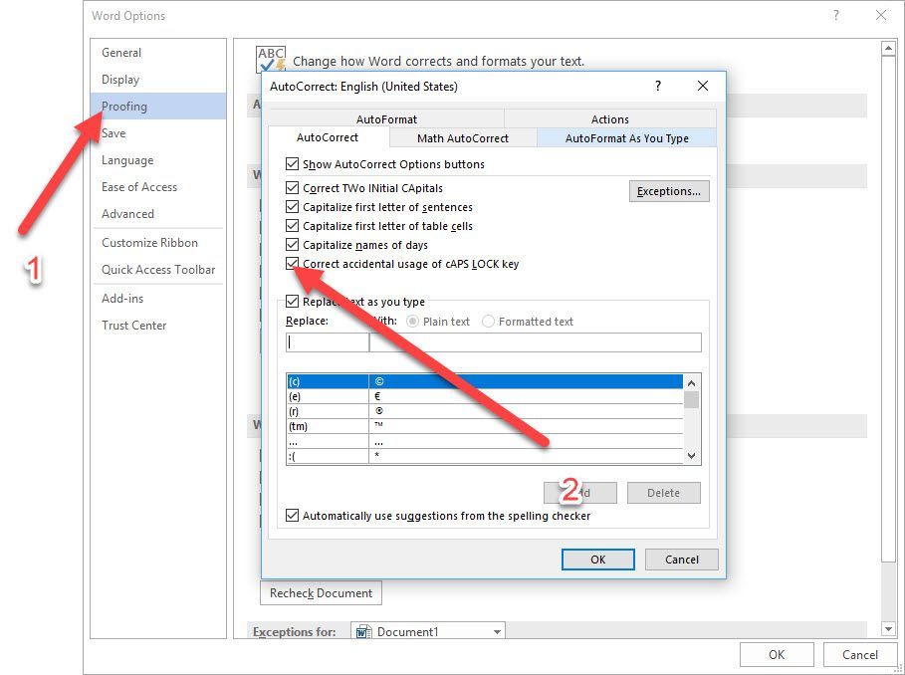Viewport: 905px width, 675px height.
Task: Open the Ease of Access category
Action: [158, 187]
